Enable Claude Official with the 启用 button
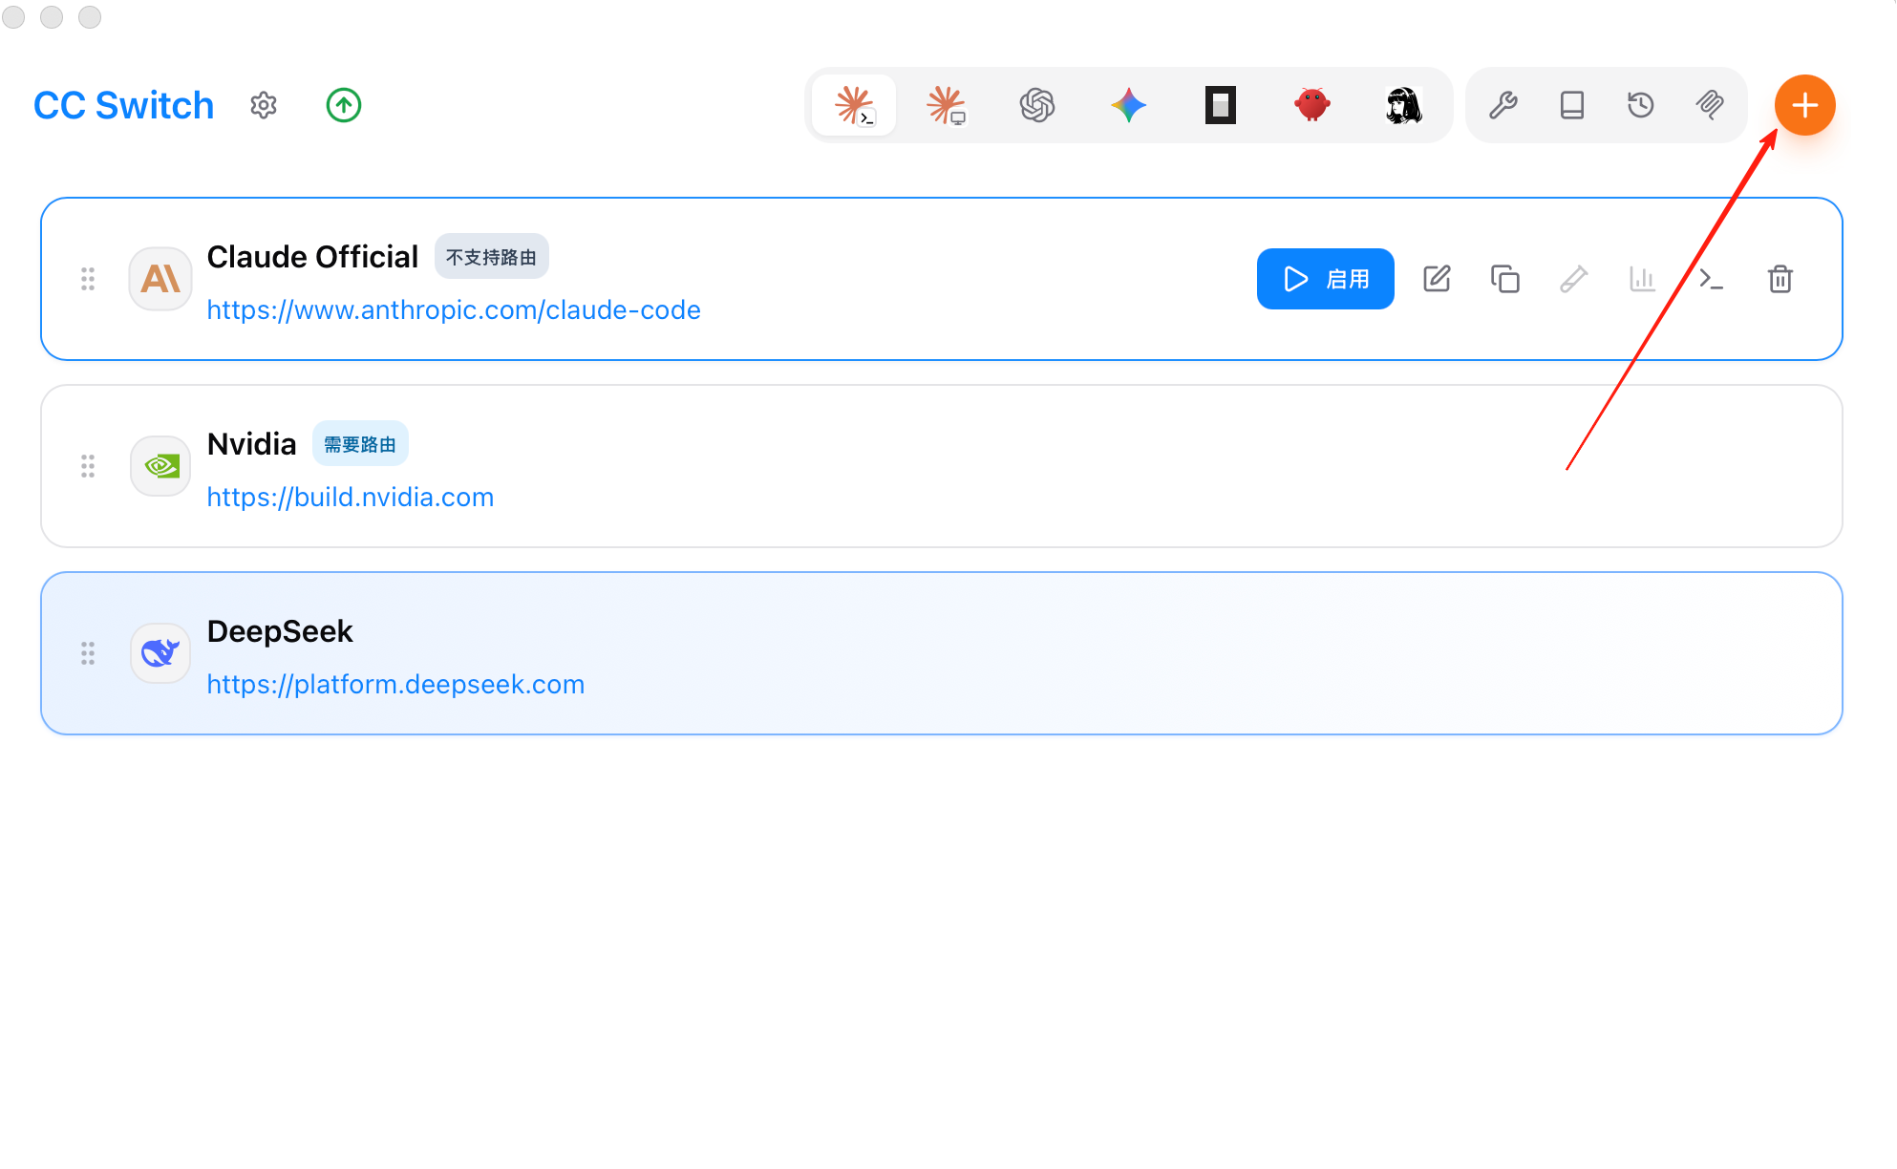 pyautogui.click(x=1326, y=279)
